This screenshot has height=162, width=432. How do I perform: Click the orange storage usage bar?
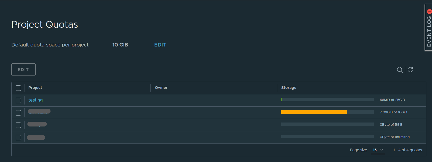click(x=314, y=112)
